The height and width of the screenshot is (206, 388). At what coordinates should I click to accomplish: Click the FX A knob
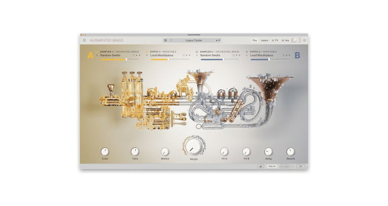pyautogui.click(x=224, y=151)
